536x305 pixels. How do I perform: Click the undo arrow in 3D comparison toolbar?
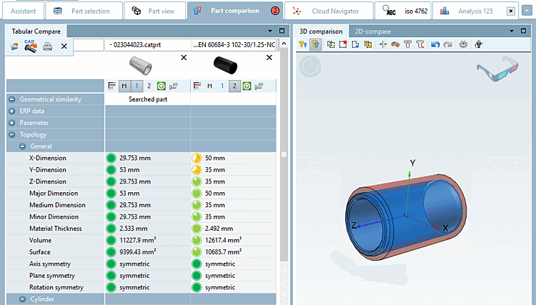click(435, 44)
